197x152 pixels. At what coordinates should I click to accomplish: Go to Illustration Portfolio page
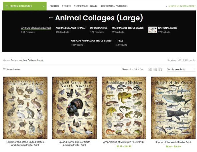114,6
